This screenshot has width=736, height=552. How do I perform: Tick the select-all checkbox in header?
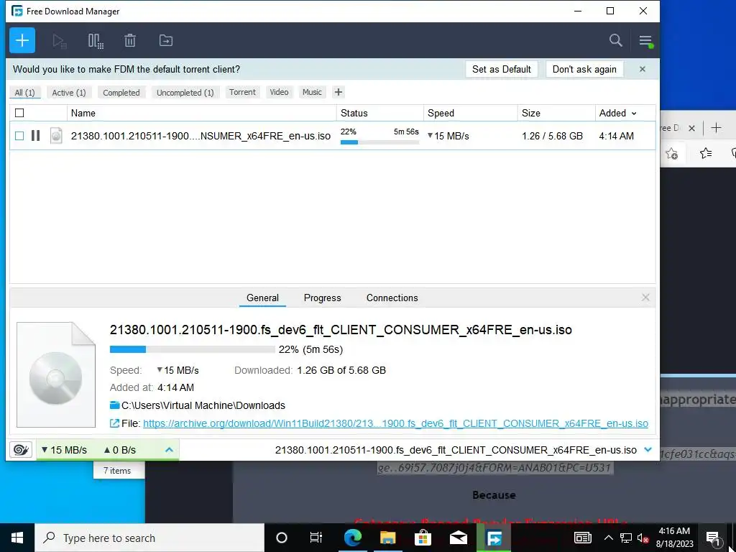click(x=19, y=113)
